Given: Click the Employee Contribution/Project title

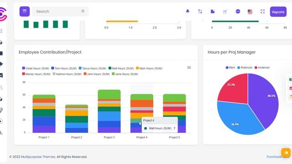Looking at the screenshot, I should (50, 52).
